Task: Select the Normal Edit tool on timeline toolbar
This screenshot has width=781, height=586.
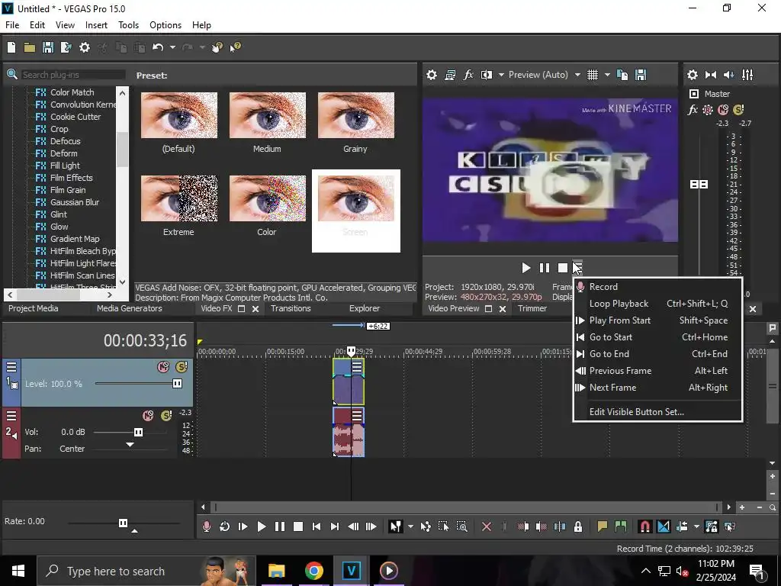Action: tap(396, 526)
